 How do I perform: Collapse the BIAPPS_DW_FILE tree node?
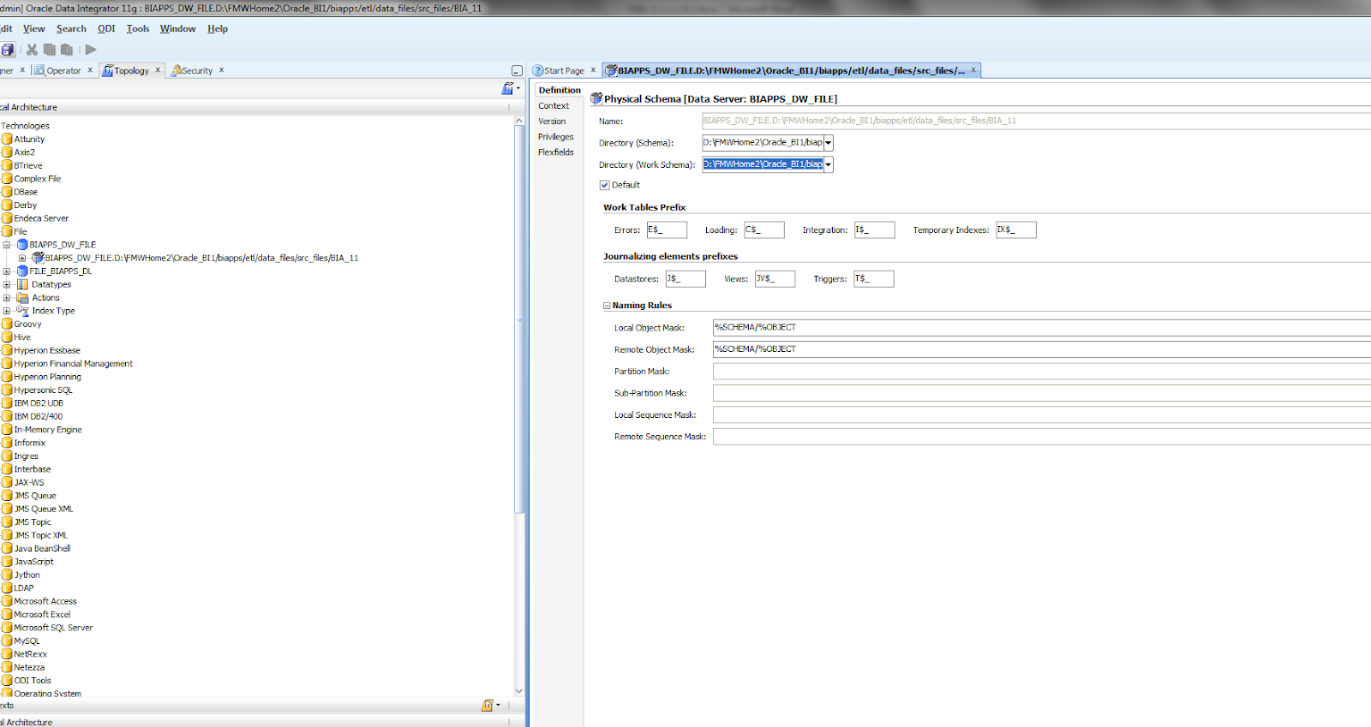pos(7,245)
